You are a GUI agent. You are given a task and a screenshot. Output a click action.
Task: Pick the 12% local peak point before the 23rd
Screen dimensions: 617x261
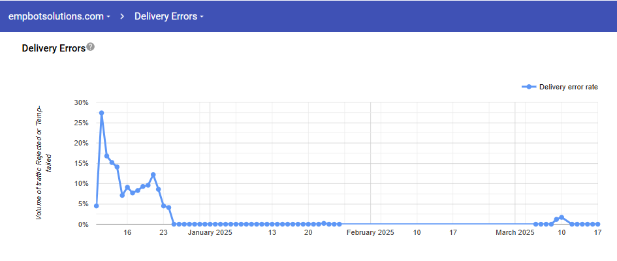153,175
